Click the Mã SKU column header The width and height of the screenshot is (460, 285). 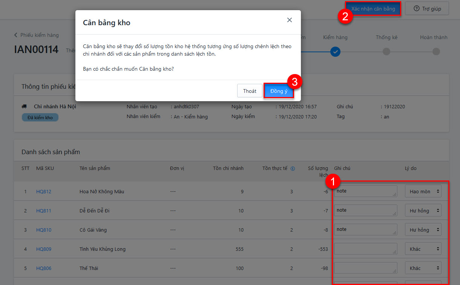[x=45, y=168]
